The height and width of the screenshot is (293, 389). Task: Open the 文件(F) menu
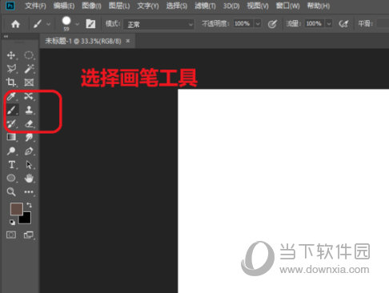(35, 6)
